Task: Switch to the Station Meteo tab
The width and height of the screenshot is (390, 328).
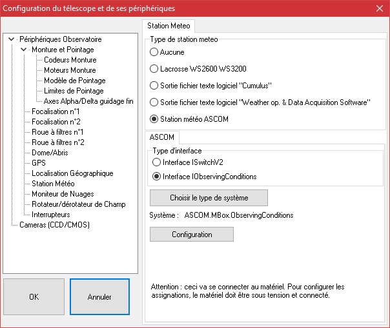Action: (169, 26)
